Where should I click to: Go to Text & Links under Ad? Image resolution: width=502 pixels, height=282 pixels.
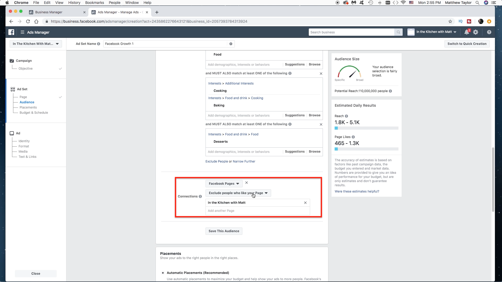point(27,157)
